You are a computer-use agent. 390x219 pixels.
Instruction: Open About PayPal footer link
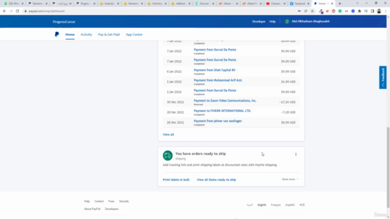(92, 209)
